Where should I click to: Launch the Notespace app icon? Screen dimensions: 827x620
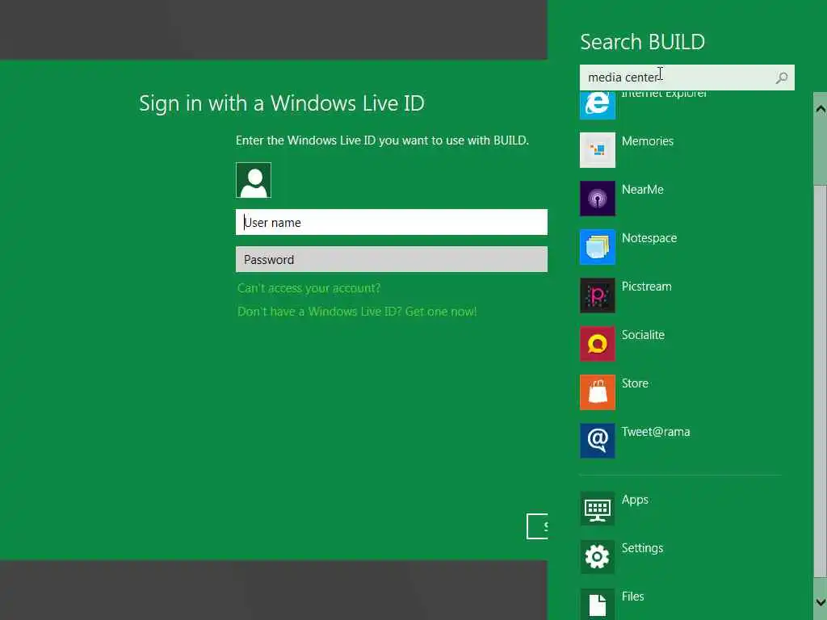click(597, 247)
